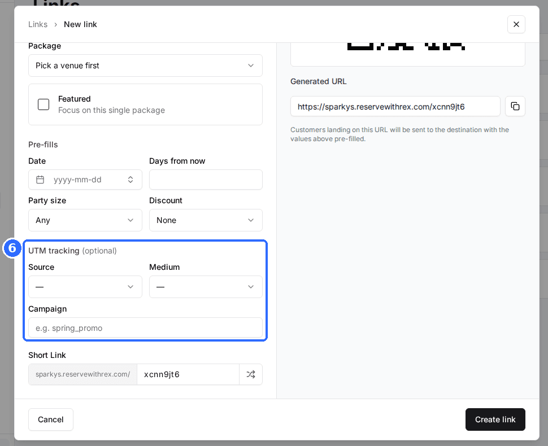Open the Package dropdown
Screen dimensions: 548x446
pyautogui.click(x=145, y=65)
